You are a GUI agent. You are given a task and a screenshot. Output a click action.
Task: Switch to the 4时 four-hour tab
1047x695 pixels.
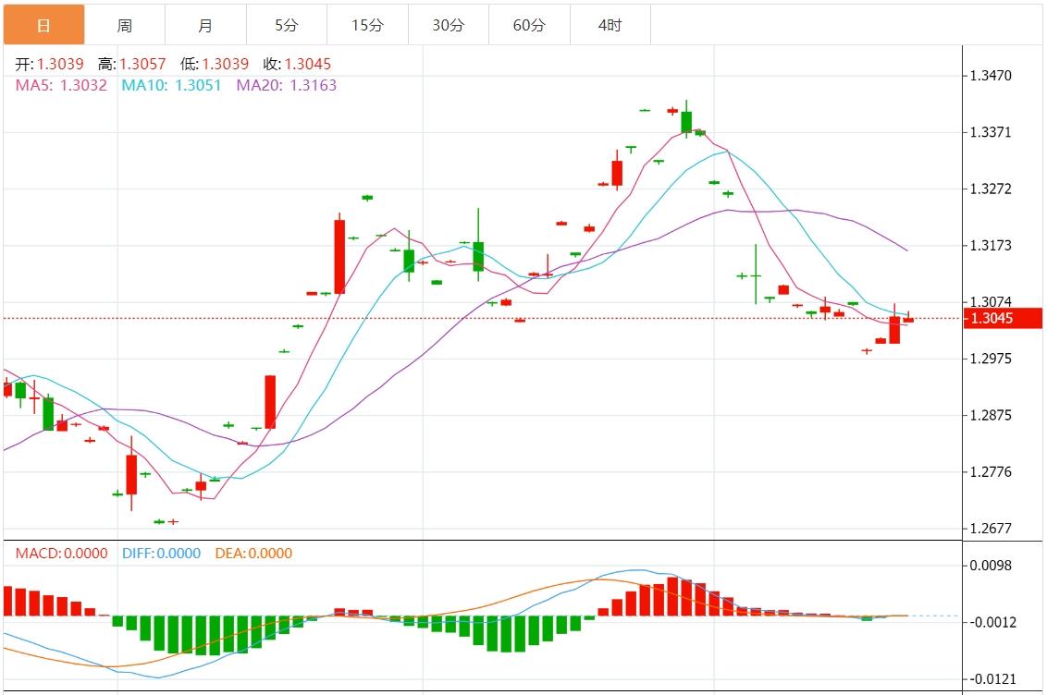tap(610, 25)
